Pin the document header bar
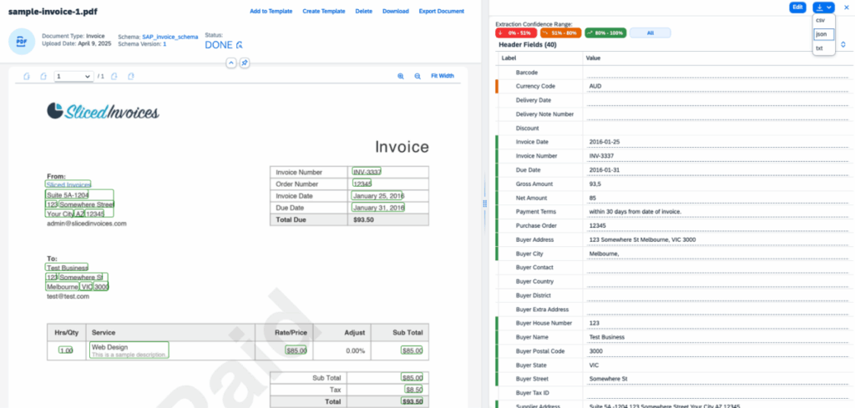Screen dimensions: 855x408 point(245,63)
